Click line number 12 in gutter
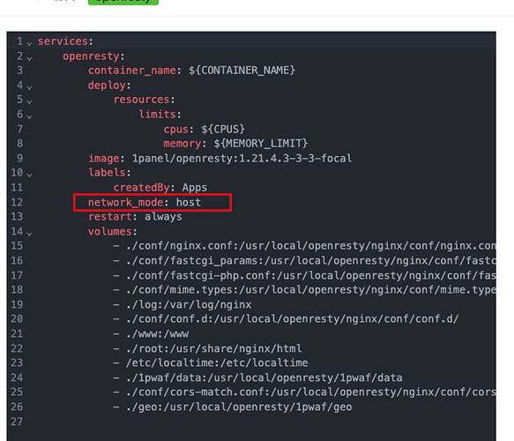Viewport: 514px width, 441px height. click(x=17, y=202)
